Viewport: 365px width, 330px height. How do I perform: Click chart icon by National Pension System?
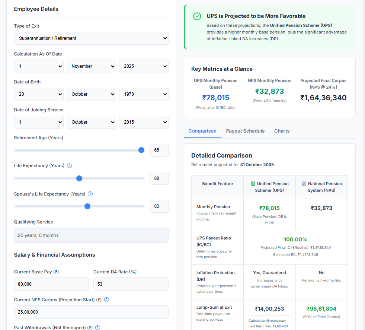pyautogui.click(x=304, y=184)
